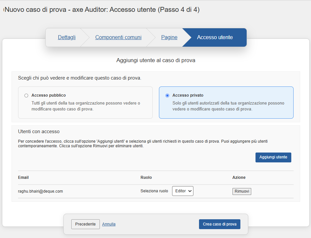Viewport: 311px width, 238px height.
Task: Click the raghu.bhairi@deque.com email cell
Action: tap(40, 191)
